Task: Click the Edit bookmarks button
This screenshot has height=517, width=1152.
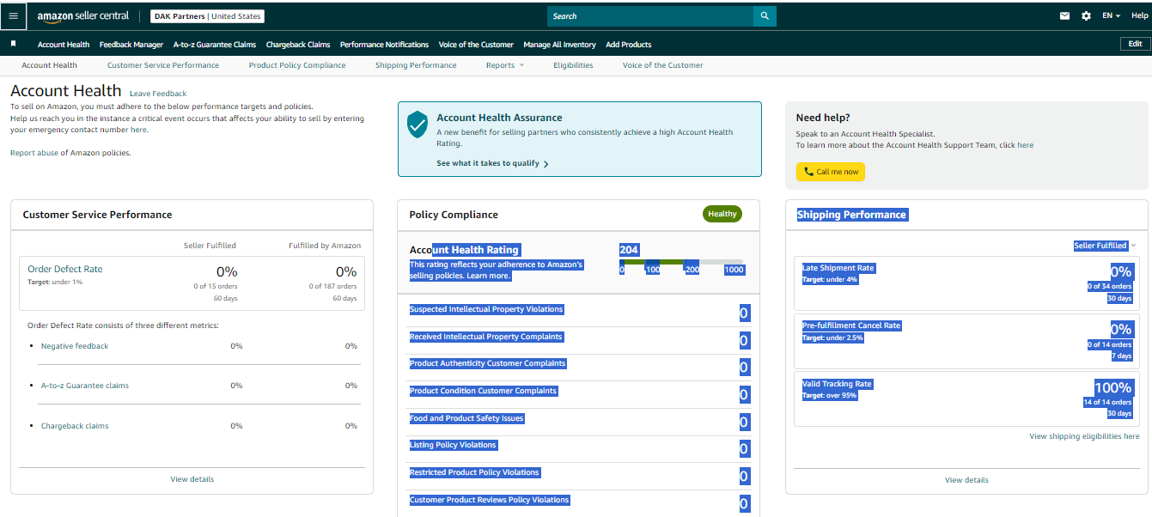Action: coord(1135,44)
